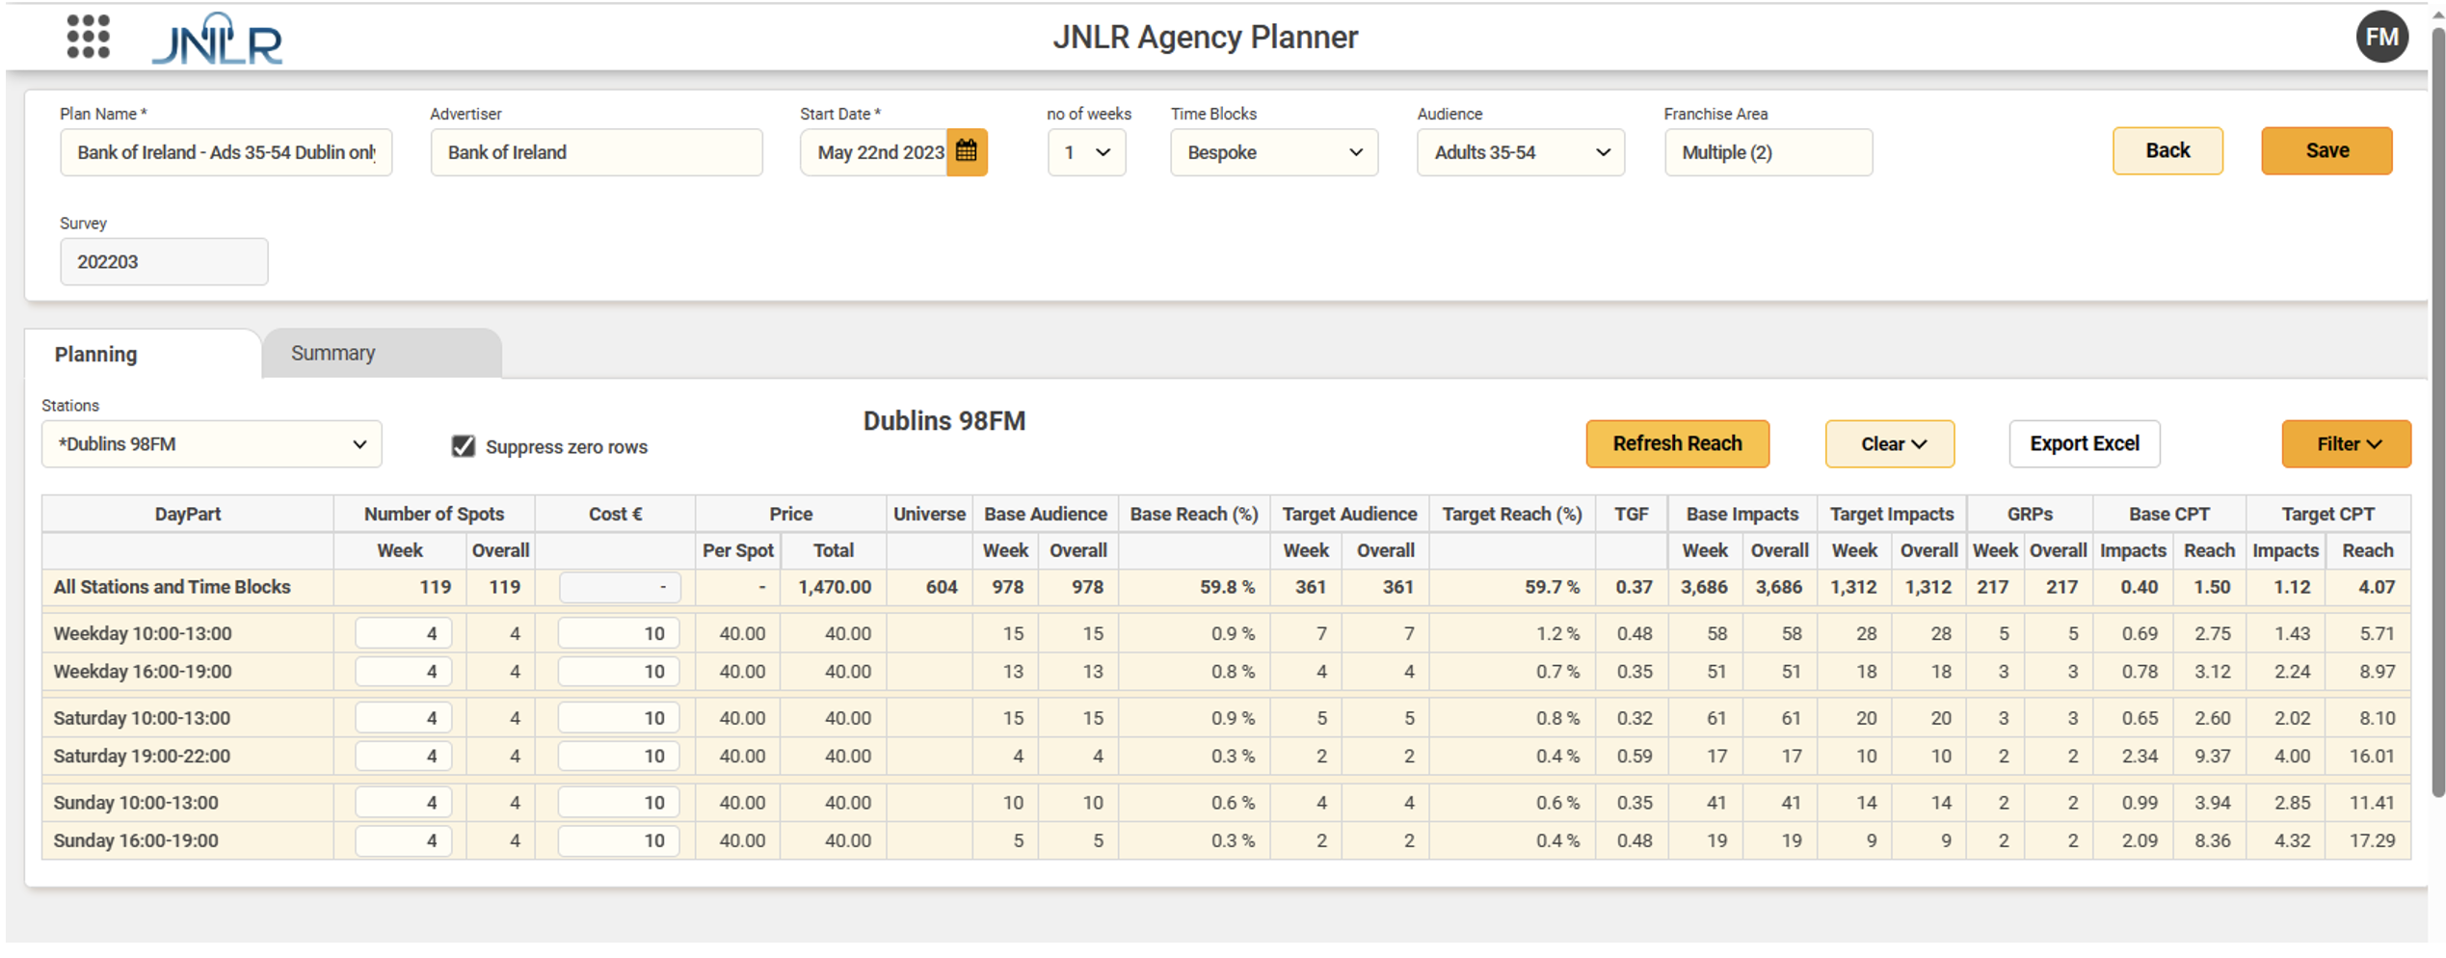Image resolution: width=2446 pixels, height=958 pixels.
Task: Click the Cost € column header
Action: point(615,514)
